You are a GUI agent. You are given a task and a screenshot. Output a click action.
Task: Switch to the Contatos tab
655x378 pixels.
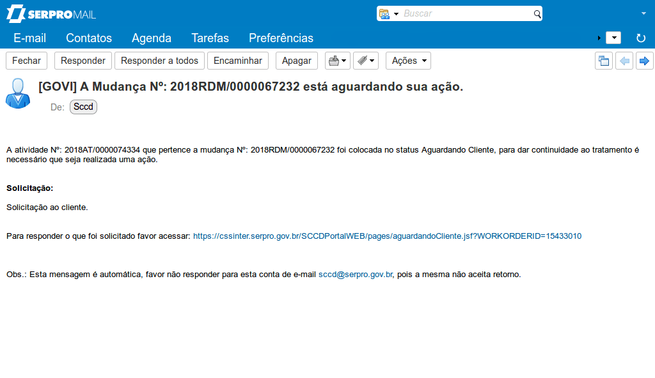click(x=89, y=38)
